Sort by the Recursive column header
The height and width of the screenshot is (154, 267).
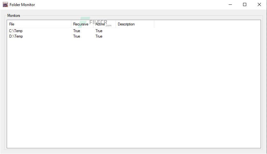82,24
